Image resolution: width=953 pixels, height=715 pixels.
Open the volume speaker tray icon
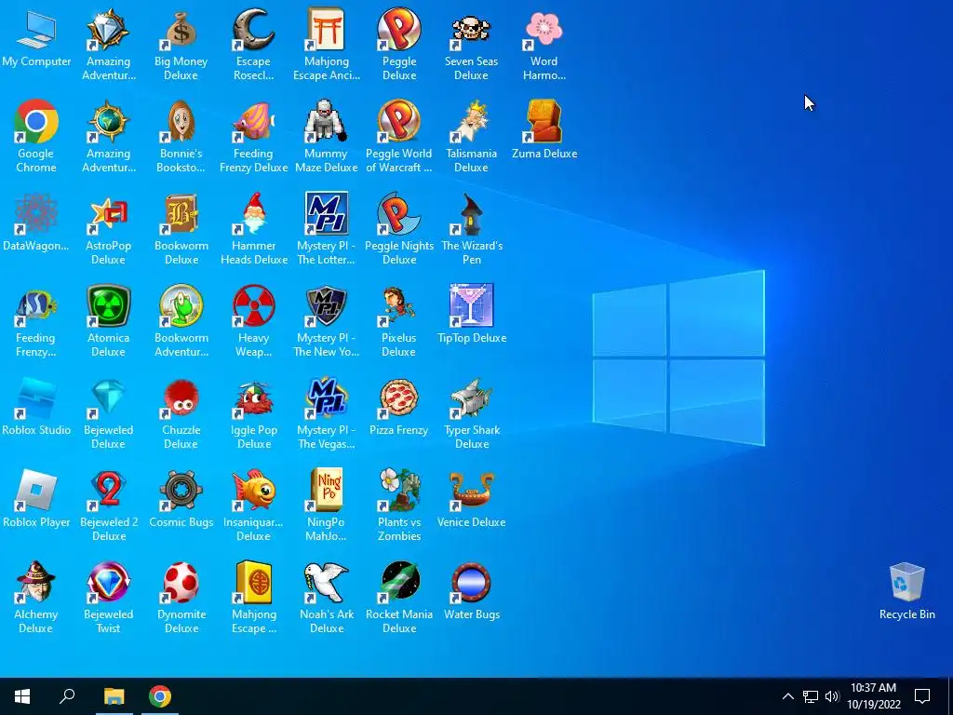coord(832,696)
